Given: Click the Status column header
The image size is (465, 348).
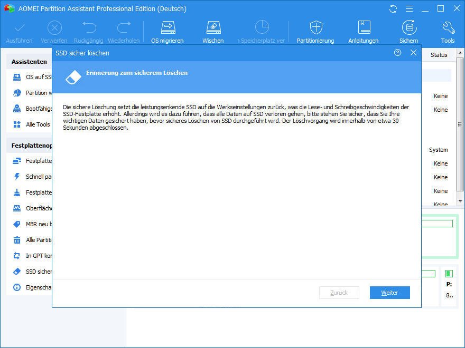Looking at the screenshot, I should (x=439, y=55).
